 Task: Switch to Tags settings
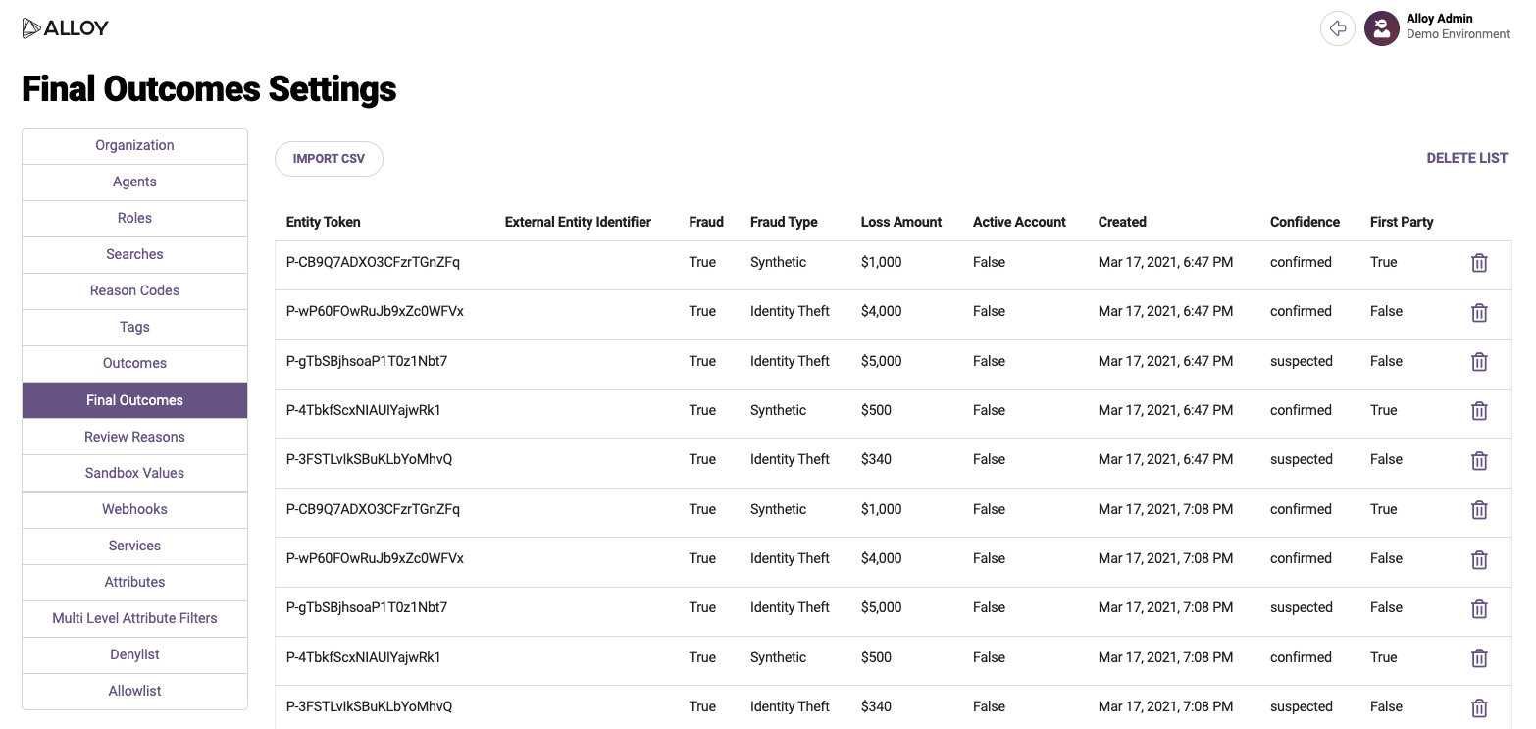click(134, 327)
